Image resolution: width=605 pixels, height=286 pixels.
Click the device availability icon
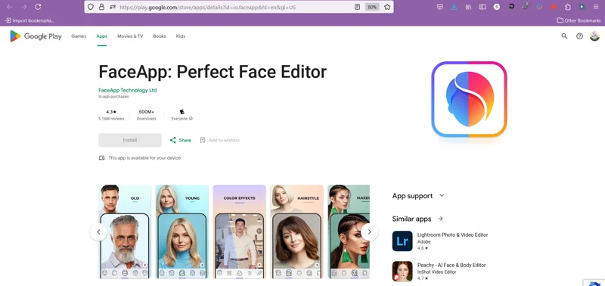tap(101, 158)
